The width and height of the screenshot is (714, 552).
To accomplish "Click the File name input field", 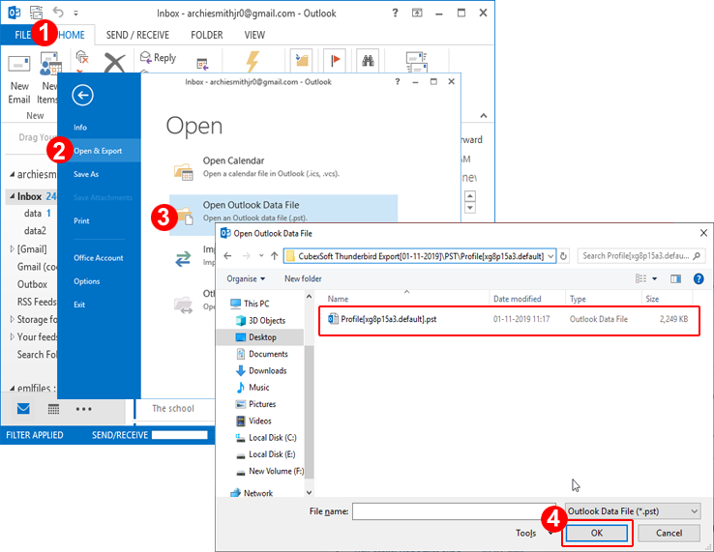I will pyautogui.click(x=455, y=511).
